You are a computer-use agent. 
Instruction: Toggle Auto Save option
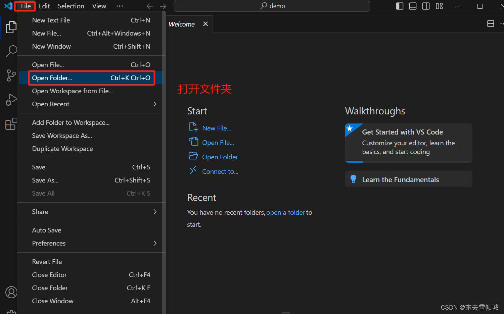[91, 230]
